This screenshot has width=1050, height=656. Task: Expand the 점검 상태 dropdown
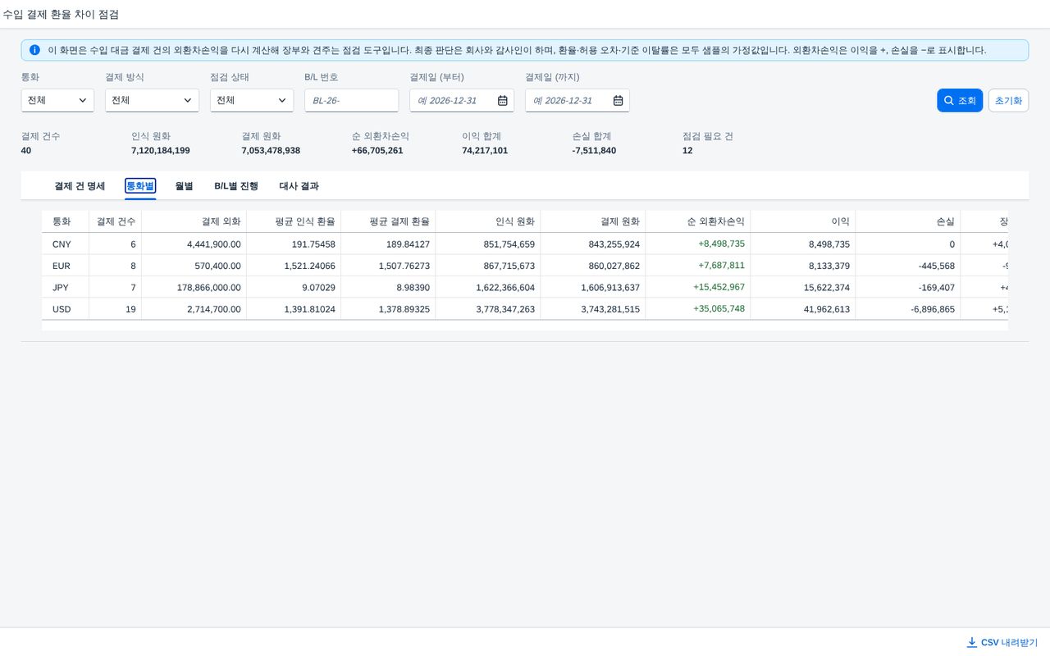coord(252,100)
